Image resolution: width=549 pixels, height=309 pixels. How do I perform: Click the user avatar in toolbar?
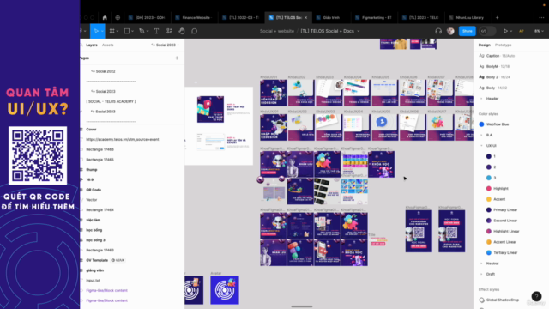(x=450, y=31)
